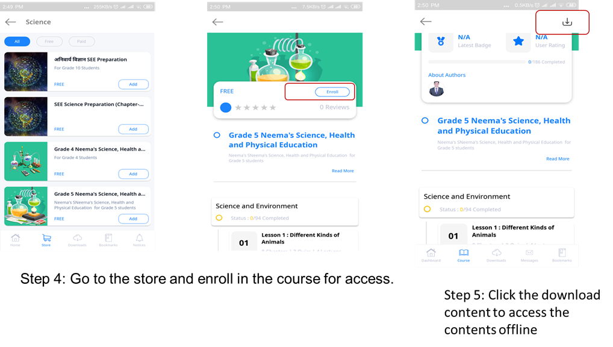Screen dimensions: 613x347
Task: Tap the download content icon at top right
Action: [567, 22]
